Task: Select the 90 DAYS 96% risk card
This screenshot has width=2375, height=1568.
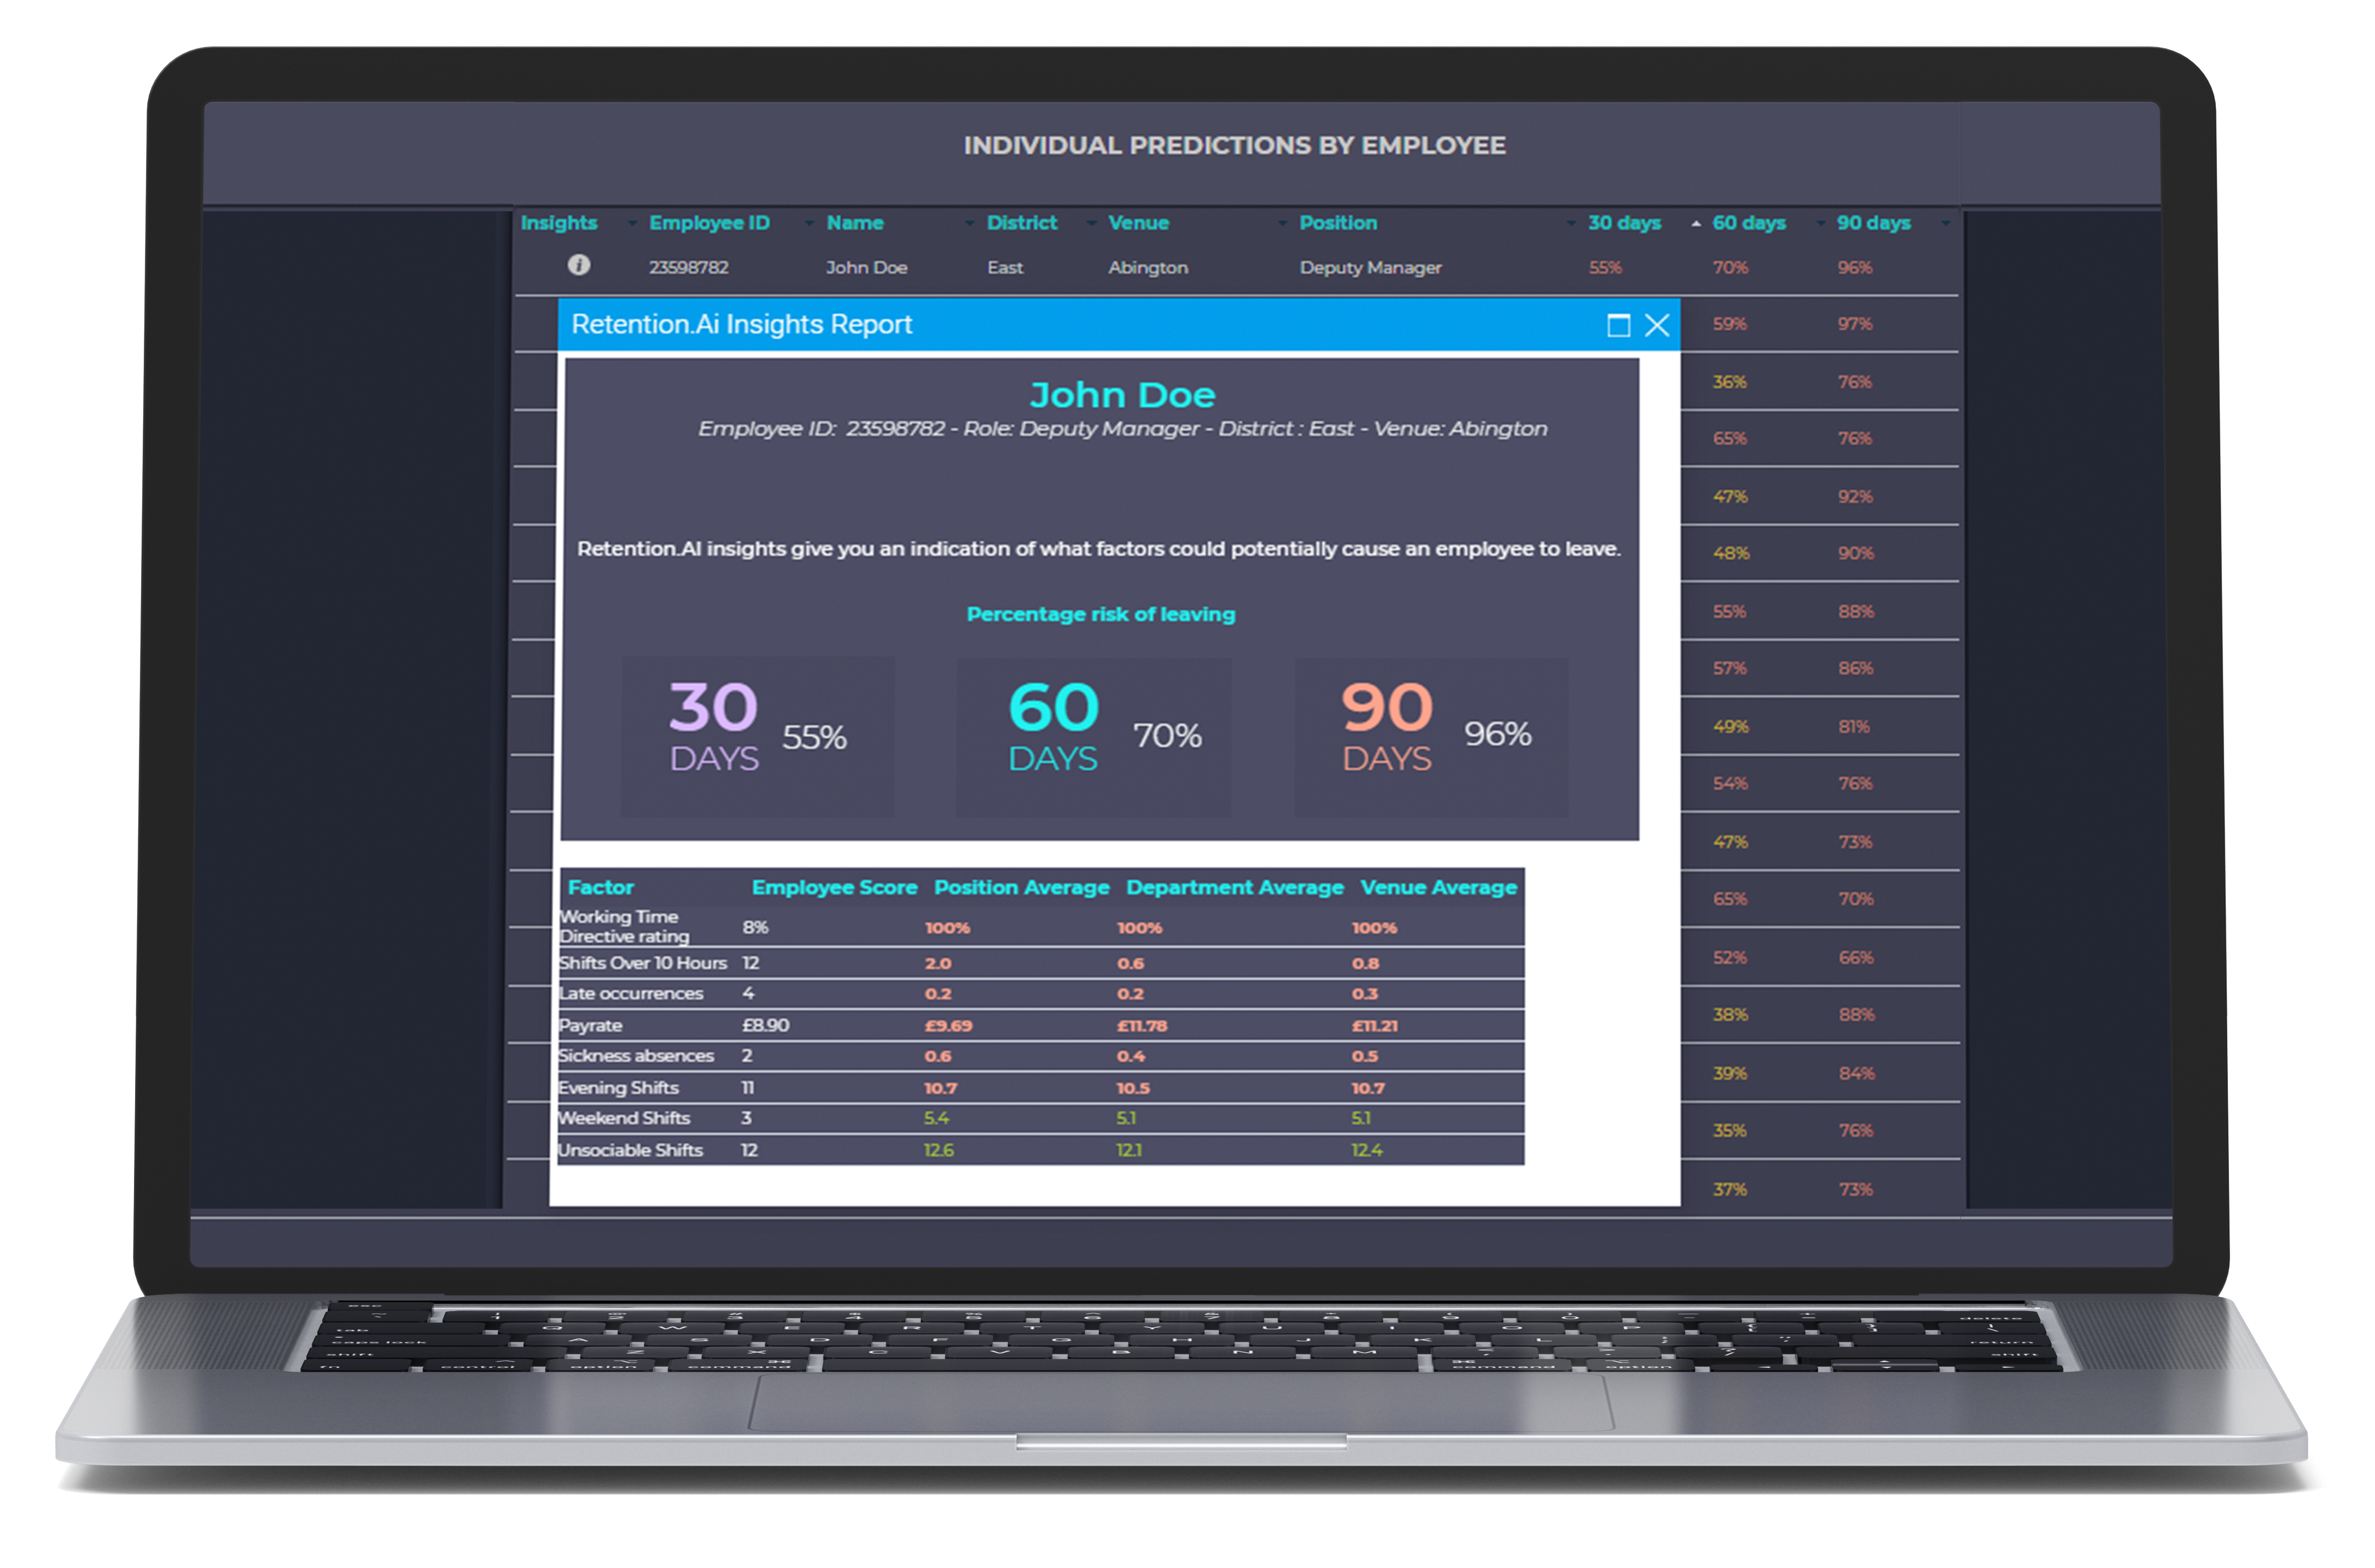Action: coord(1430,736)
